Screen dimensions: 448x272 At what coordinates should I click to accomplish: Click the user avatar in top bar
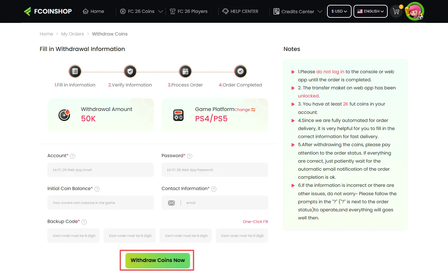[x=415, y=11]
